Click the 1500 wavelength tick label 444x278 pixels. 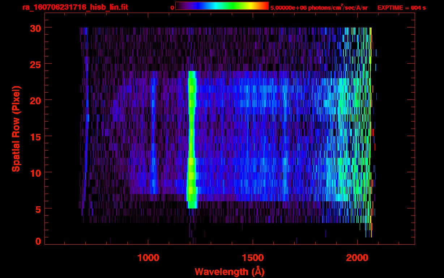[x=253, y=257]
